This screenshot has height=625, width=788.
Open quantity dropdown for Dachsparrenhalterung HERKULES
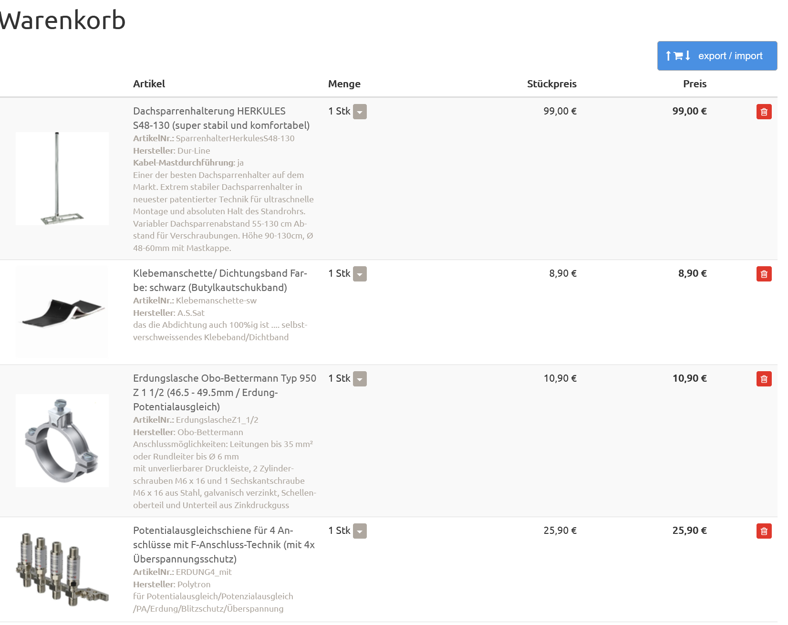(x=360, y=112)
